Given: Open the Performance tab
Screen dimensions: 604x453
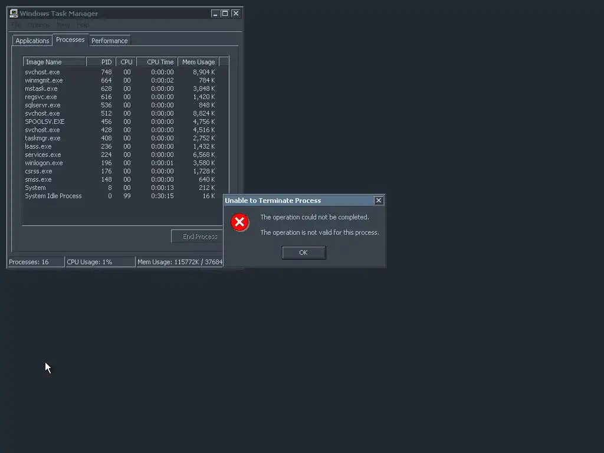Looking at the screenshot, I should coord(109,41).
